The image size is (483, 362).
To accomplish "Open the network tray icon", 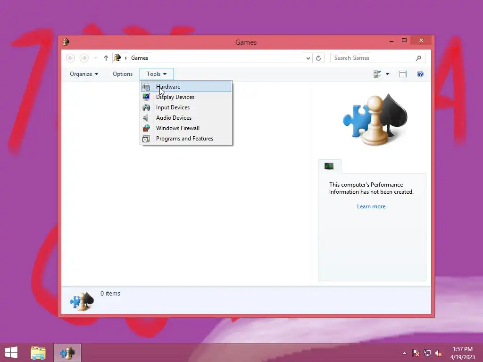I will pyautogui.click(x=427, y=353).
